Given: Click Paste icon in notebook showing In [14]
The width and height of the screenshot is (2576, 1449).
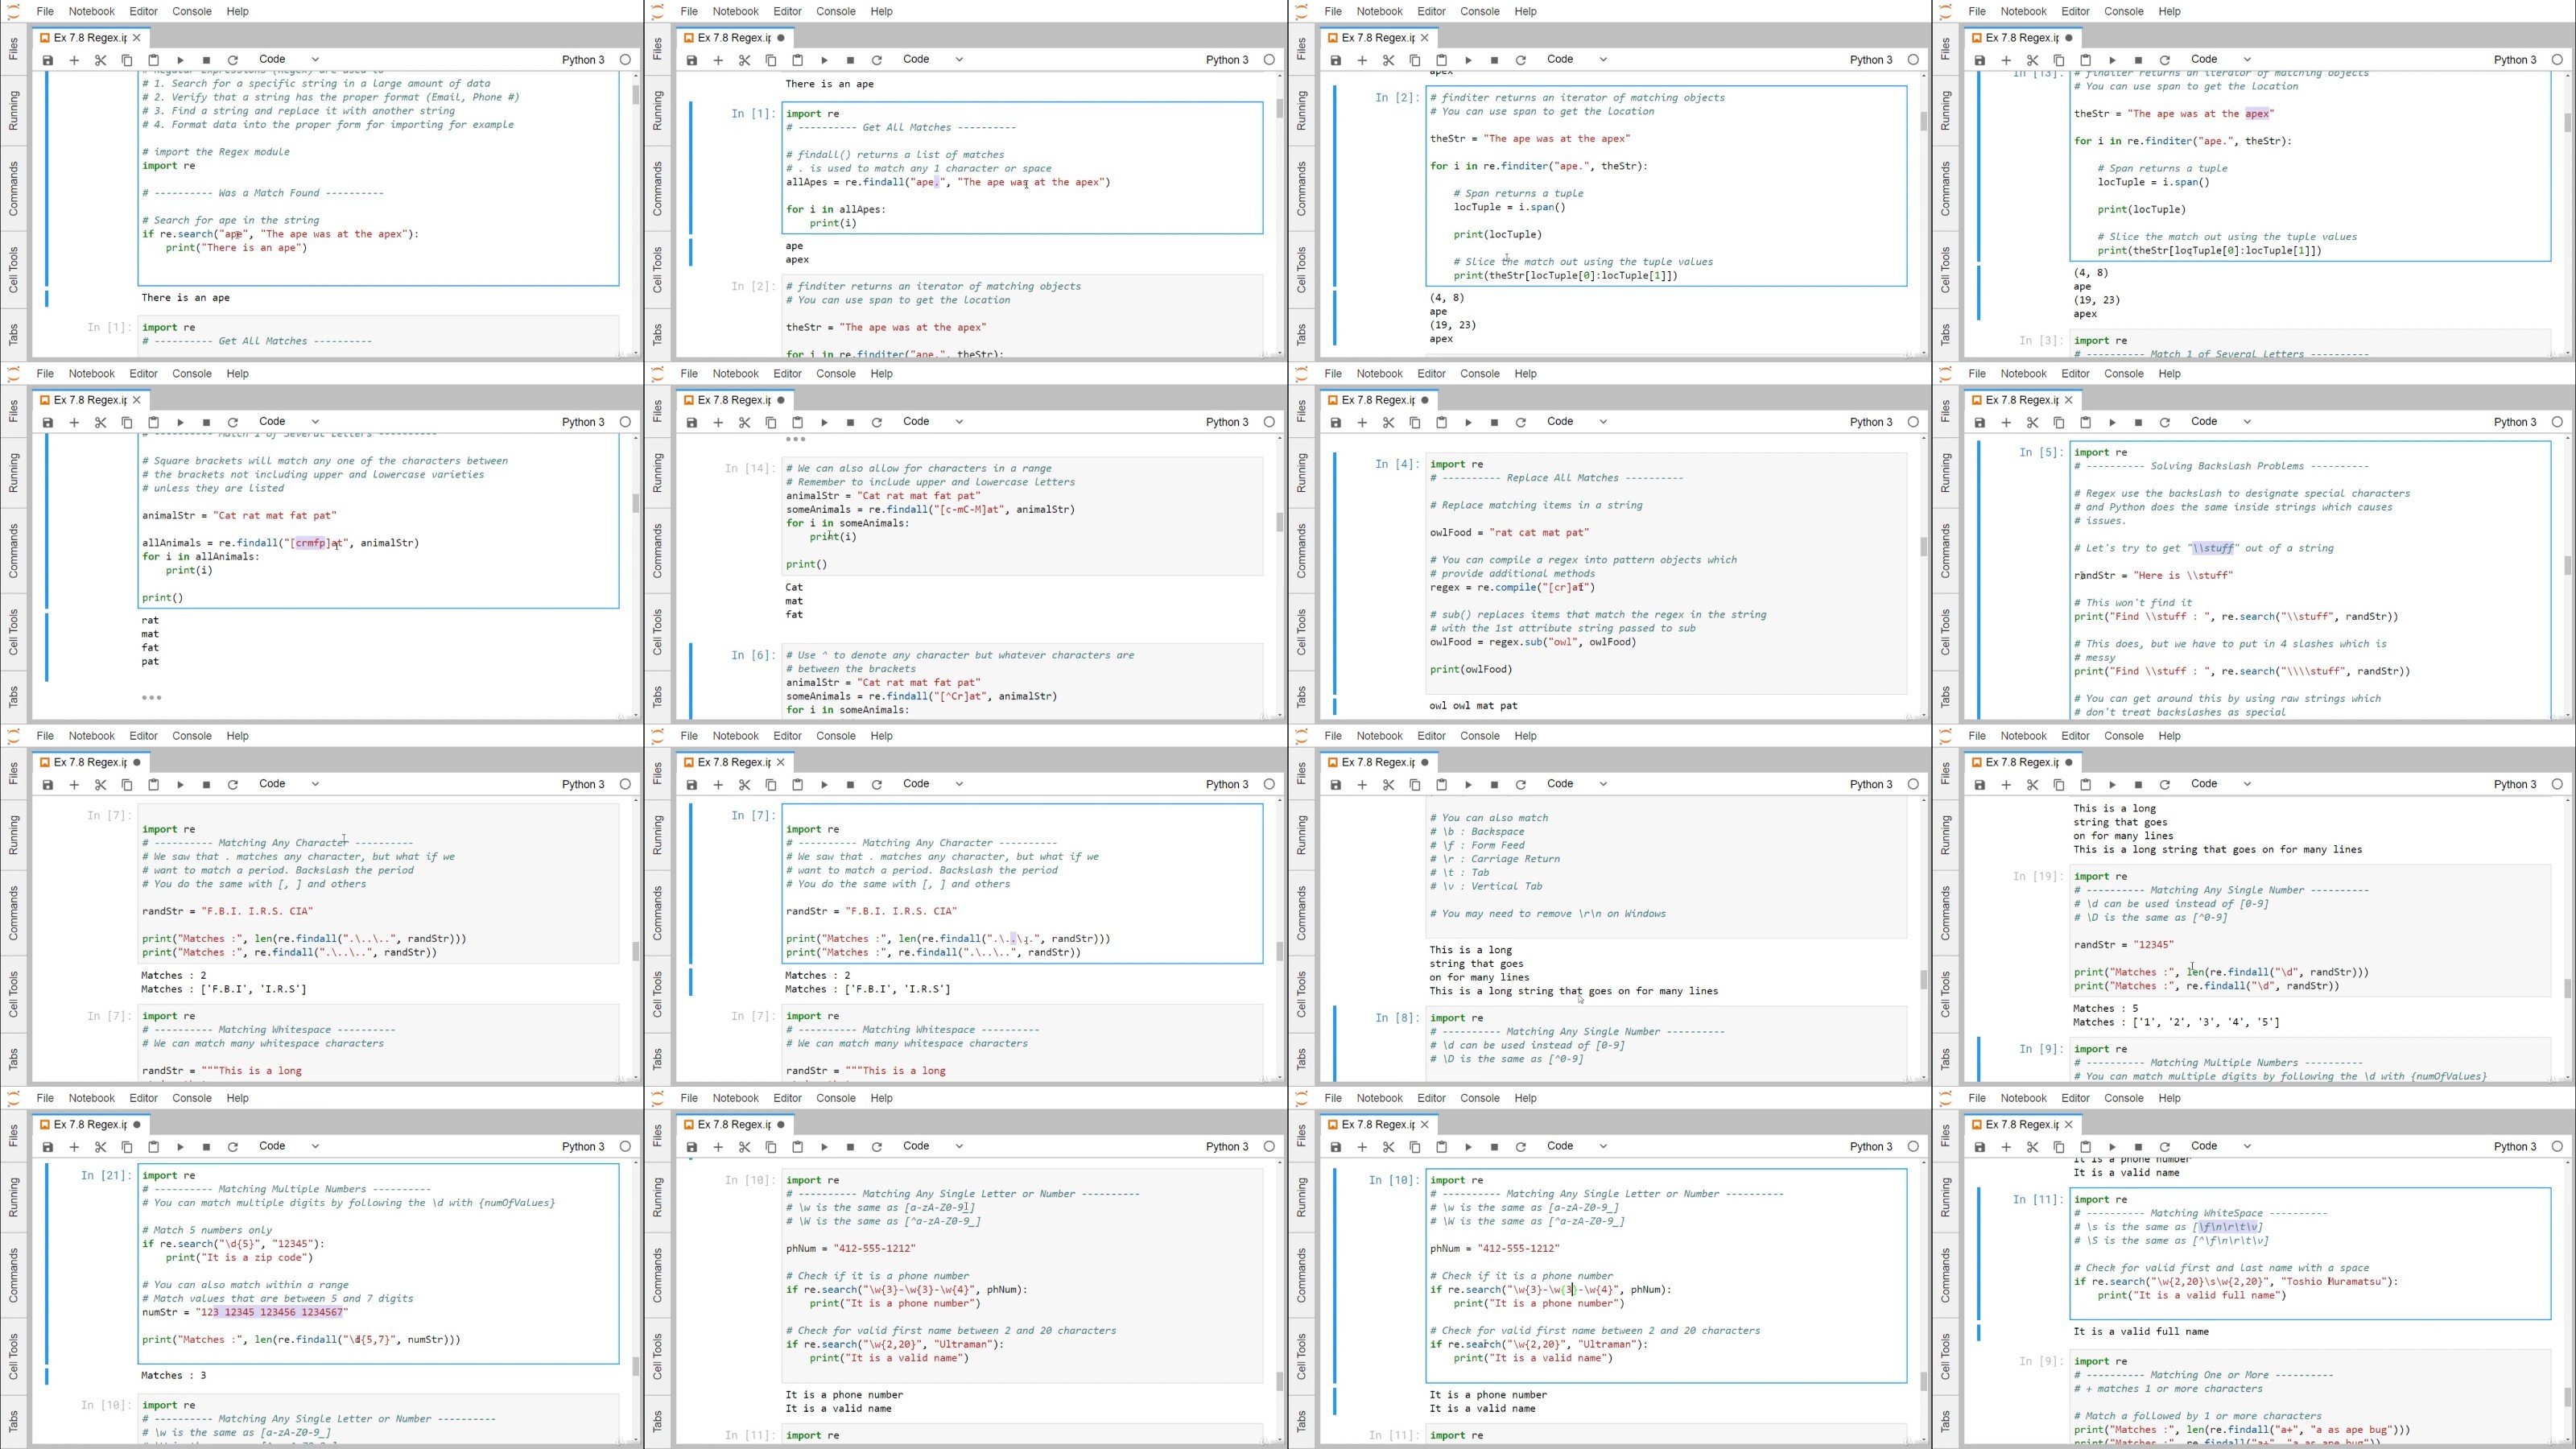Looking at the screenshot, I should (x=797, y=422).
